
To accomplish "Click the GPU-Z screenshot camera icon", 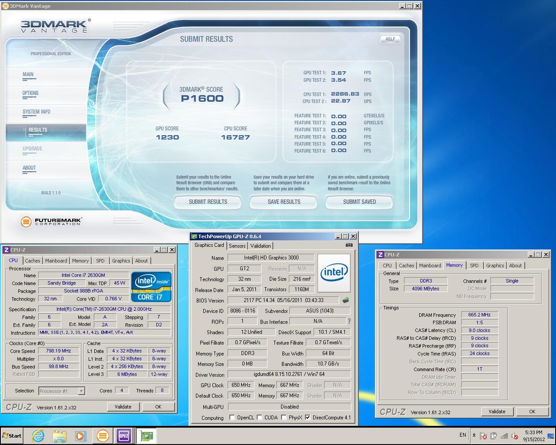I will coord(349,245).
